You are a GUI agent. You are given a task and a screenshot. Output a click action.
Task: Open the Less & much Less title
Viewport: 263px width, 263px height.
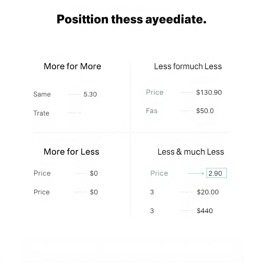tap(191, 152)
